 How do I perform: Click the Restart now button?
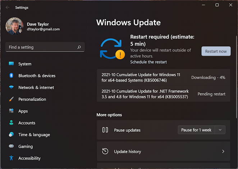216,51
